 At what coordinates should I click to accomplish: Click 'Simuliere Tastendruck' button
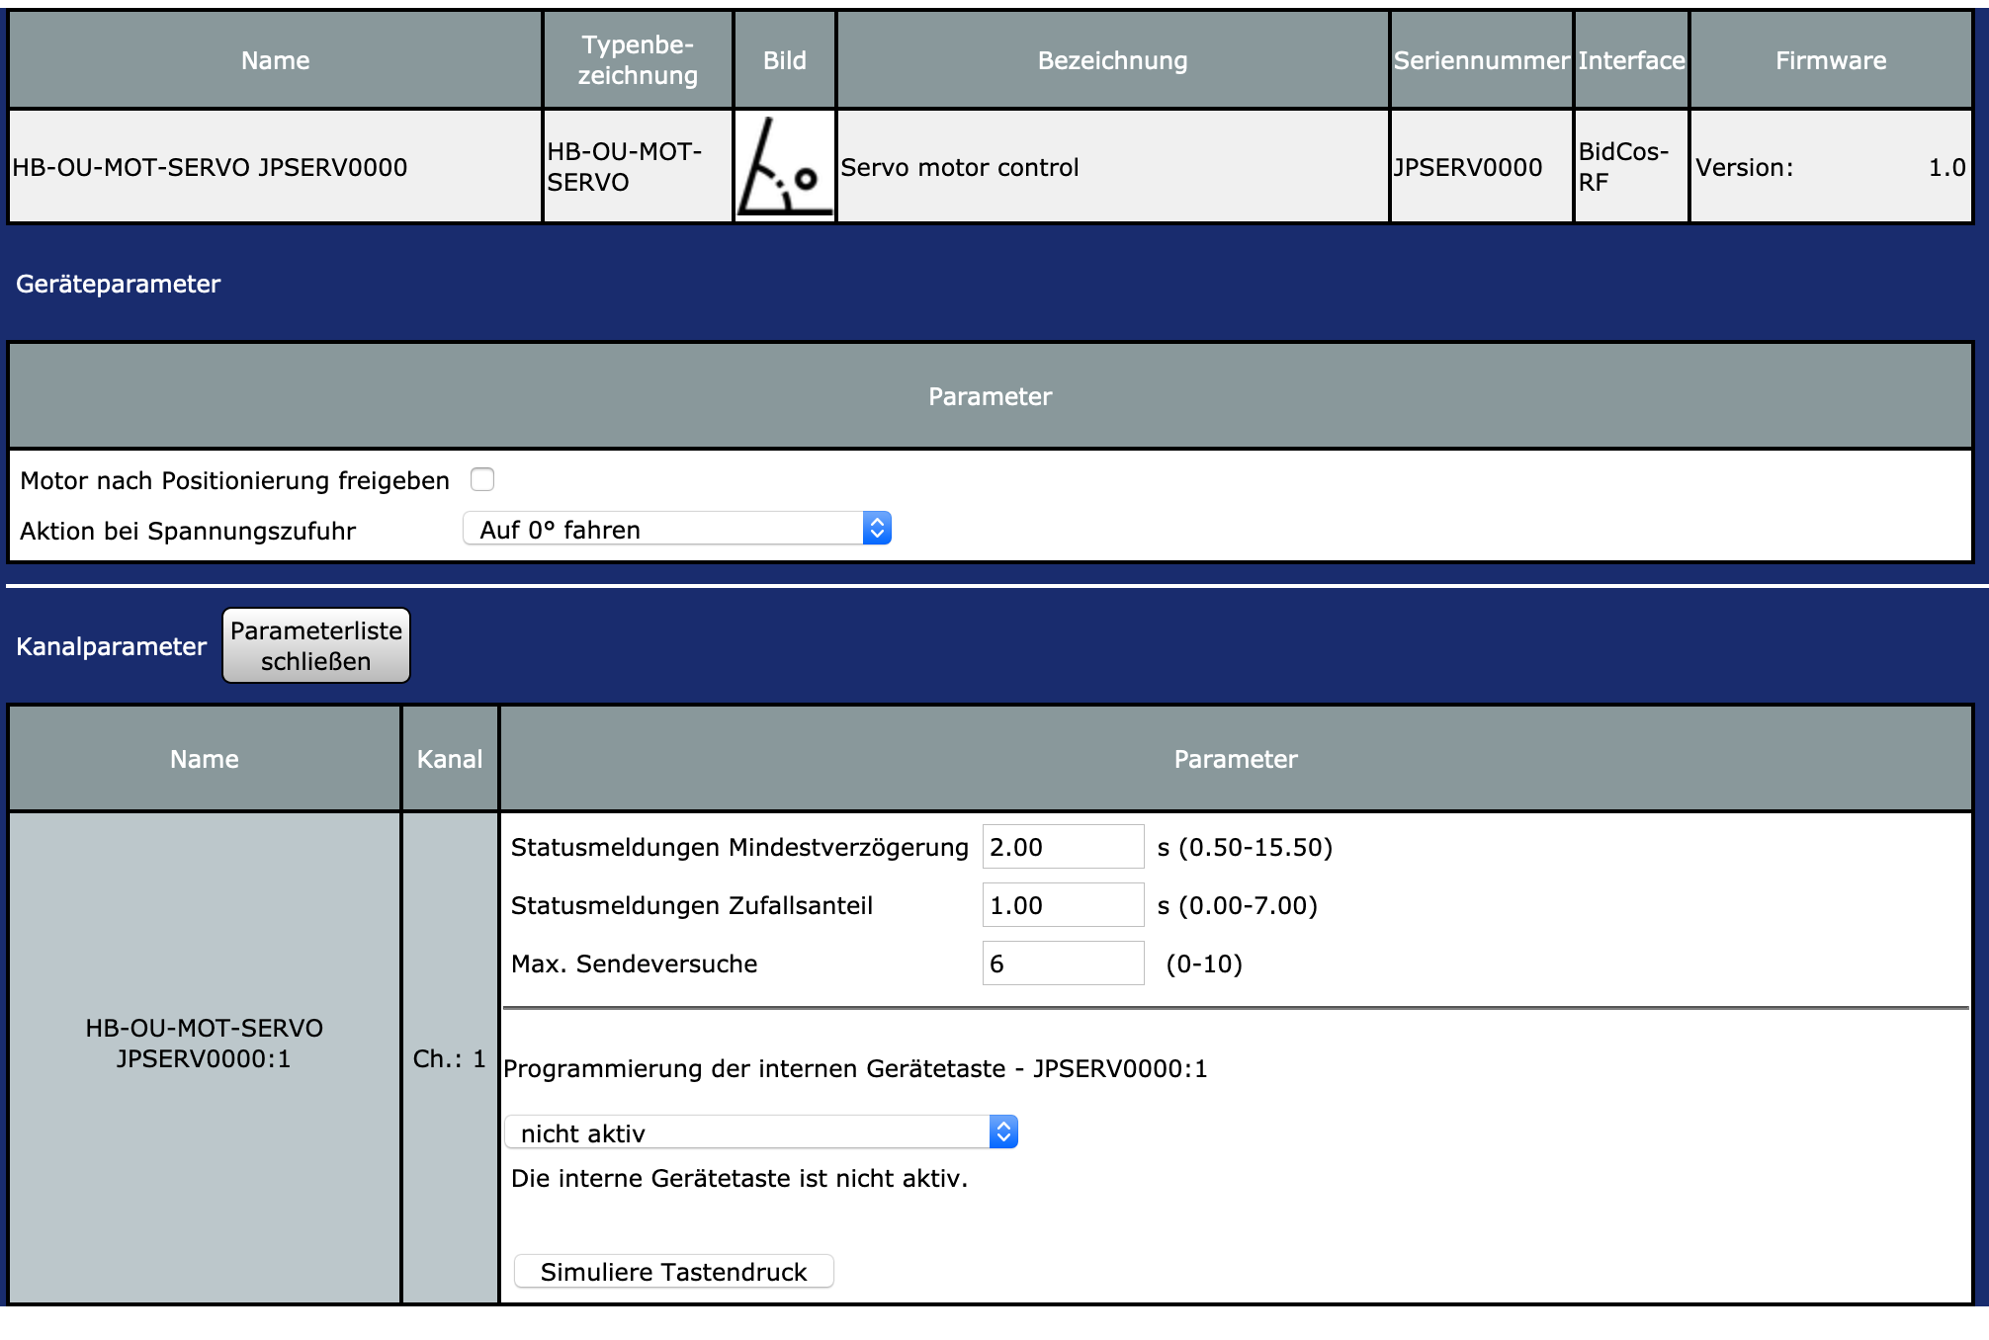tap(673, 1271)
